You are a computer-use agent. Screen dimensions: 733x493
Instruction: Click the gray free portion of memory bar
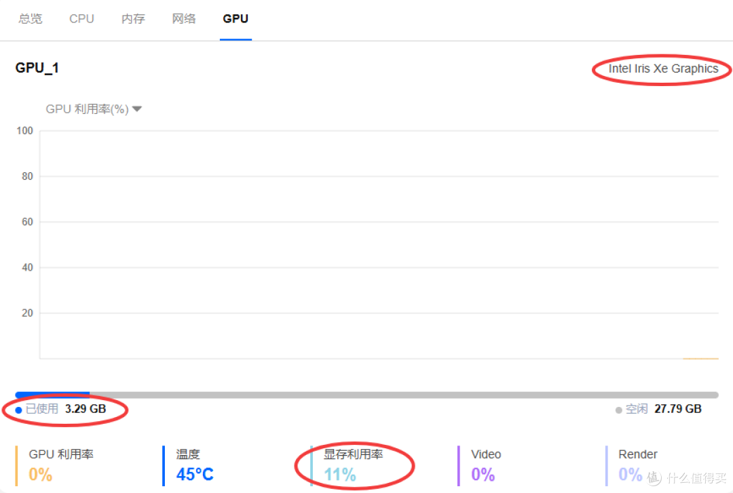[404, 395]
